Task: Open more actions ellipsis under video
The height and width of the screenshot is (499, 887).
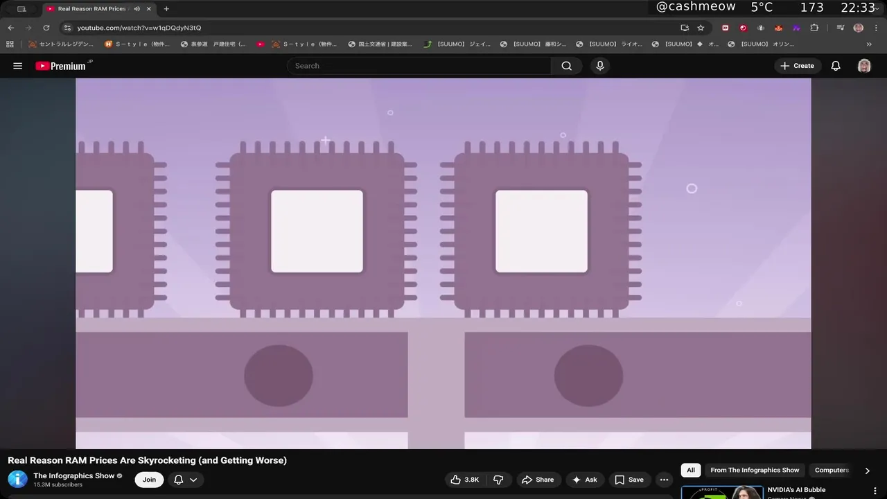Action: click(x=664, y=480)
